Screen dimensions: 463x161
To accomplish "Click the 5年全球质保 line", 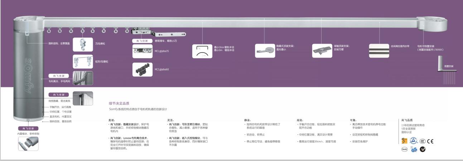I will [x=409, y=129].
